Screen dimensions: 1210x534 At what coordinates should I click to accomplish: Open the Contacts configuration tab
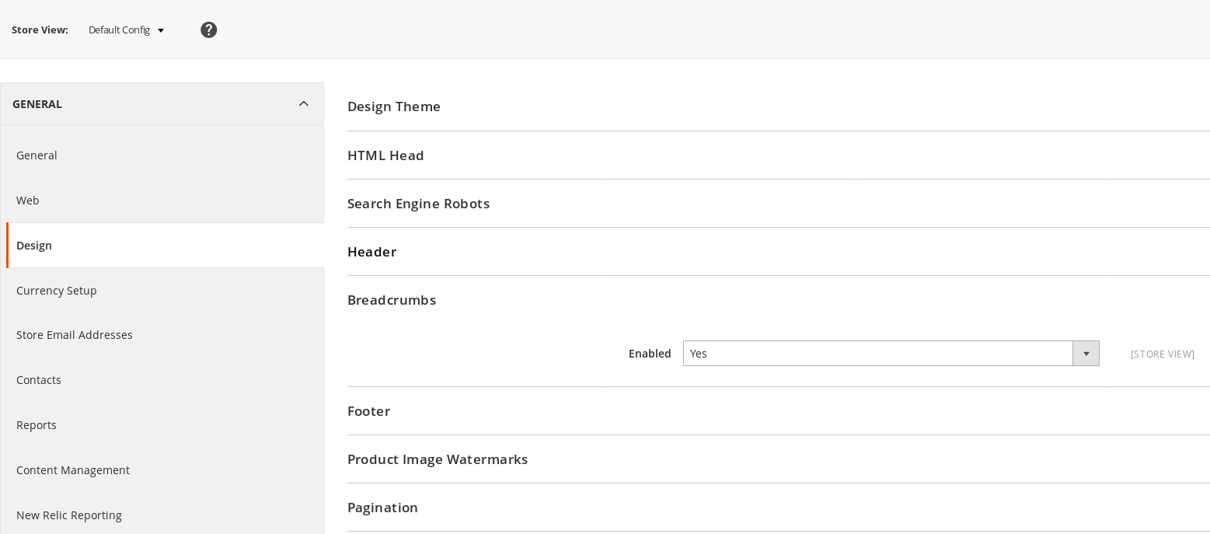click(39, 380)
